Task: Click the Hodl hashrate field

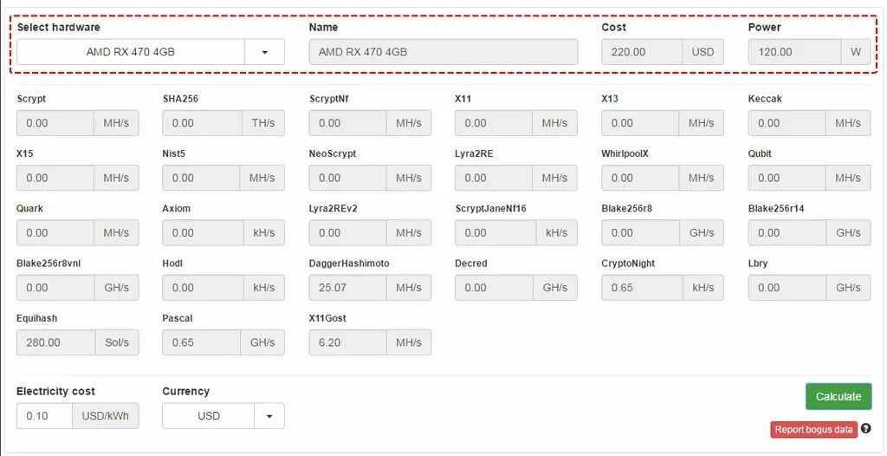Action: (x=203, y=288)
